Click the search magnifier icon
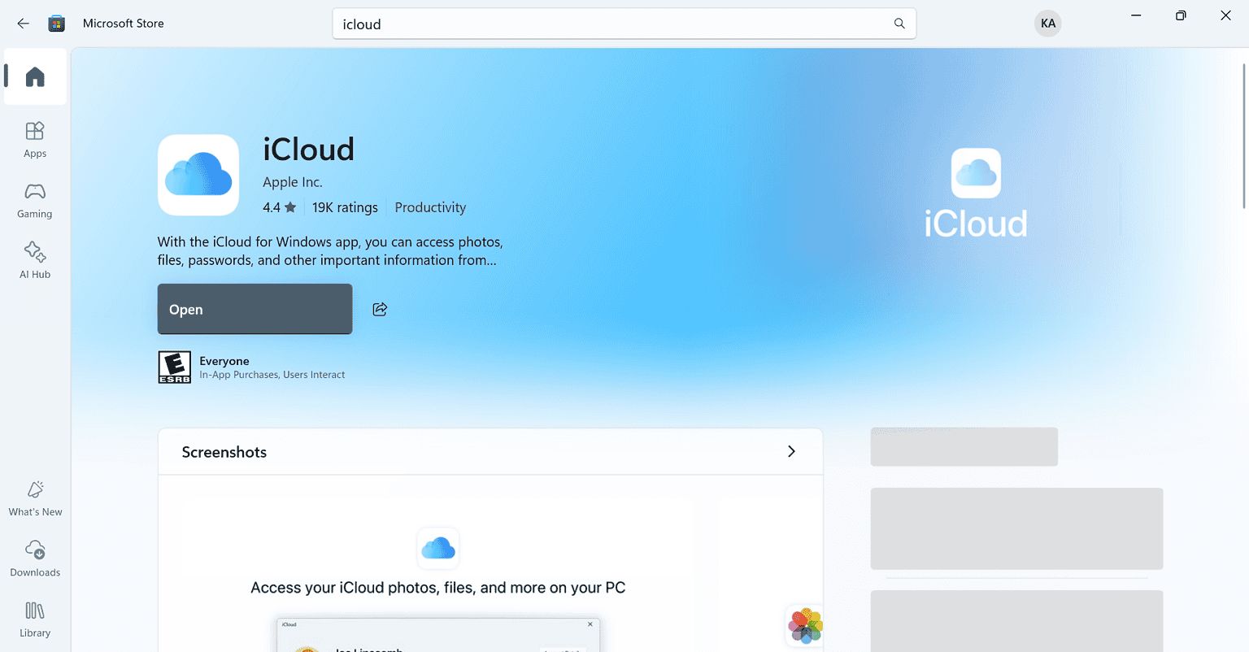The height and width of the screenshot is (652, 1249). 899,24
